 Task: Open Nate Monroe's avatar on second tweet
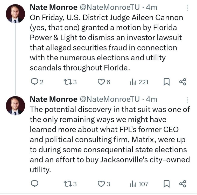(16, 105)
